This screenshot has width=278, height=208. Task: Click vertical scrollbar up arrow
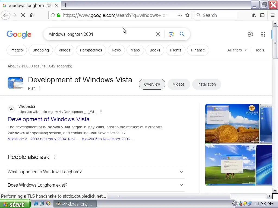tap(275, 24)
